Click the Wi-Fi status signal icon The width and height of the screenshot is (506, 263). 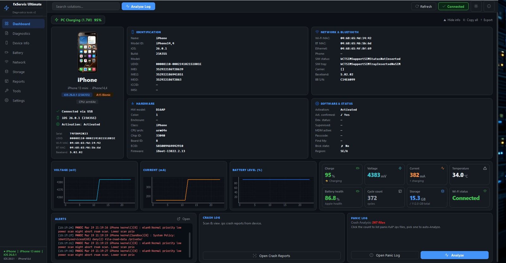[x=485, y=191]
